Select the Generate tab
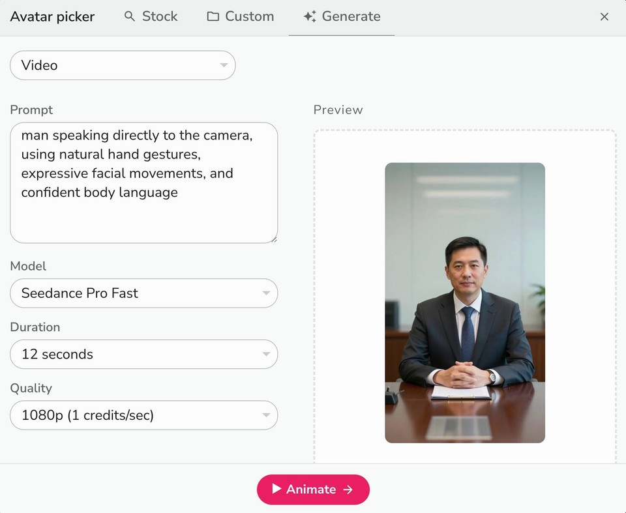This screenshot has height=513, width=626. click(342, 16)
